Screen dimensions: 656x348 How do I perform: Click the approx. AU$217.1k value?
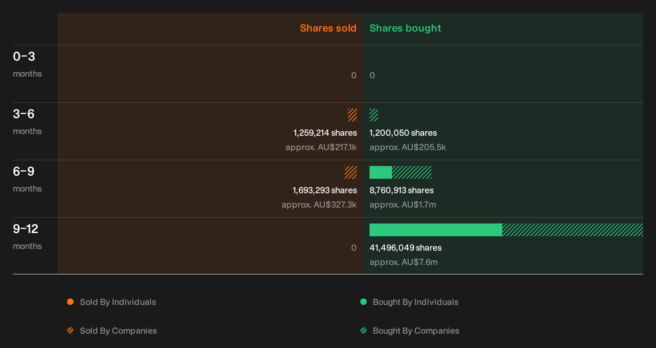(321, 147)
